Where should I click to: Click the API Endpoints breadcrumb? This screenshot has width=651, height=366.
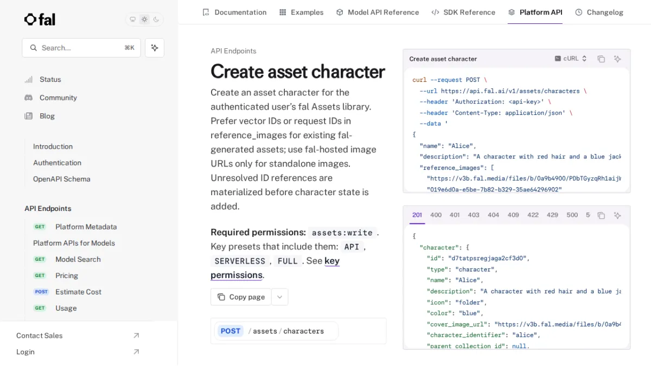[233, 51]
